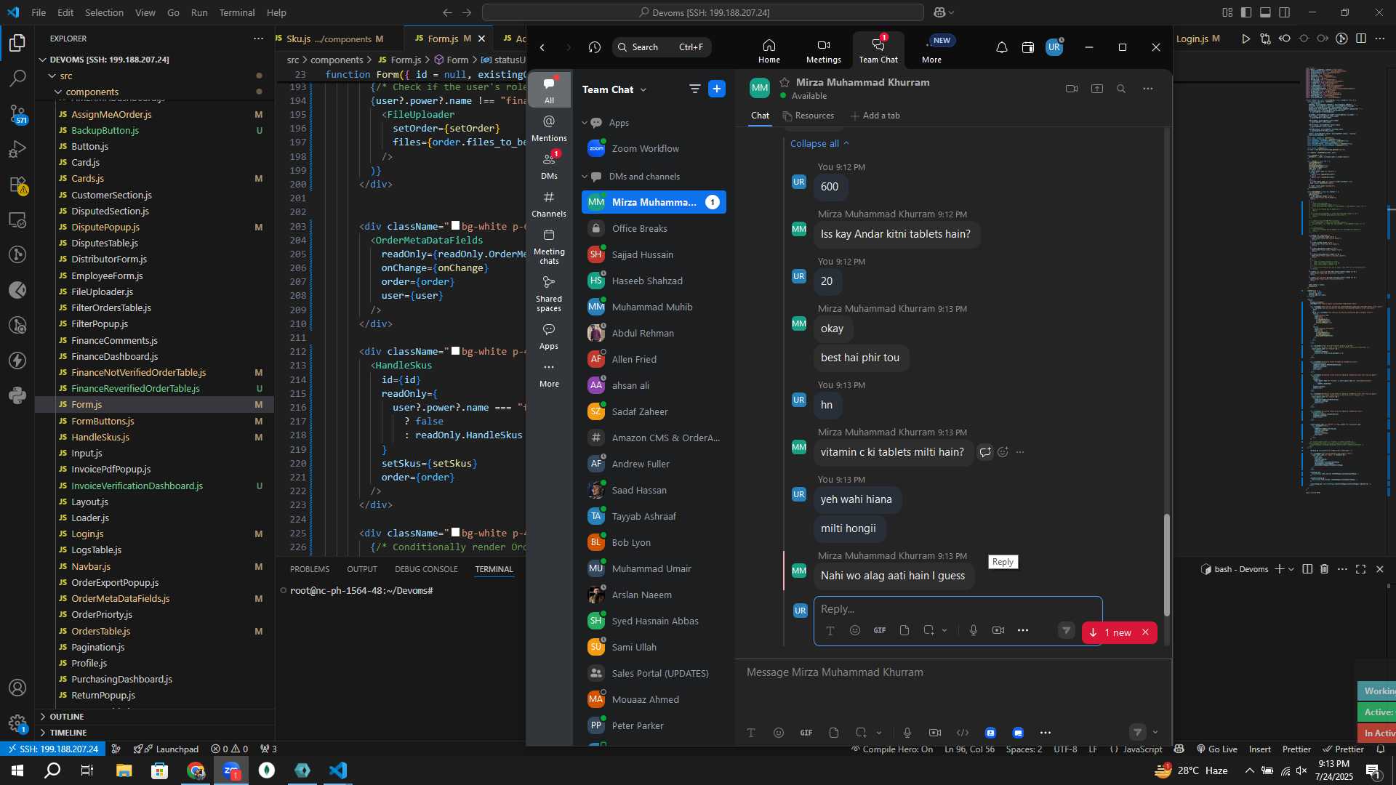Search within this chat conversation

1121,89
